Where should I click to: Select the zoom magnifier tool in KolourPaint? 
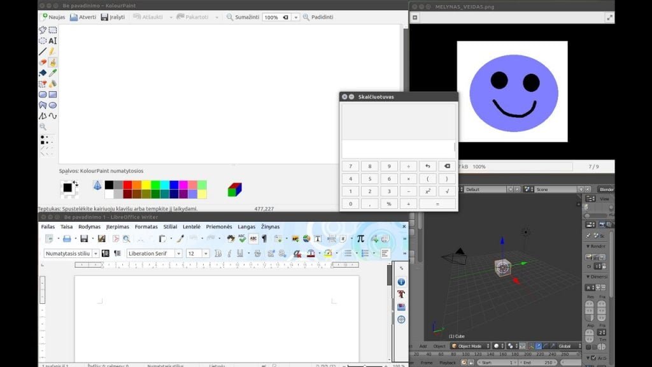click(43, 127)
